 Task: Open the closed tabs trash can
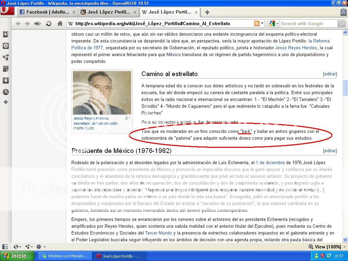coord(344,12)
